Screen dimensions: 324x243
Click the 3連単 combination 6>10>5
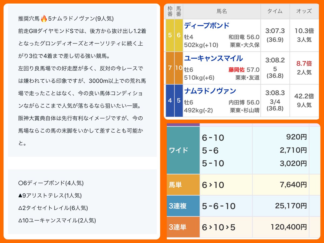pos(219,228)
